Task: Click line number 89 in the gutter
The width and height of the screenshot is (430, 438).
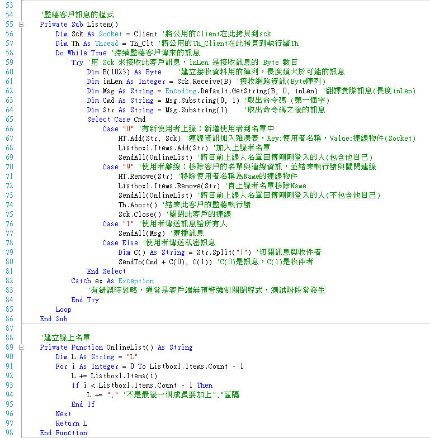Action: [x=9, y=347]
